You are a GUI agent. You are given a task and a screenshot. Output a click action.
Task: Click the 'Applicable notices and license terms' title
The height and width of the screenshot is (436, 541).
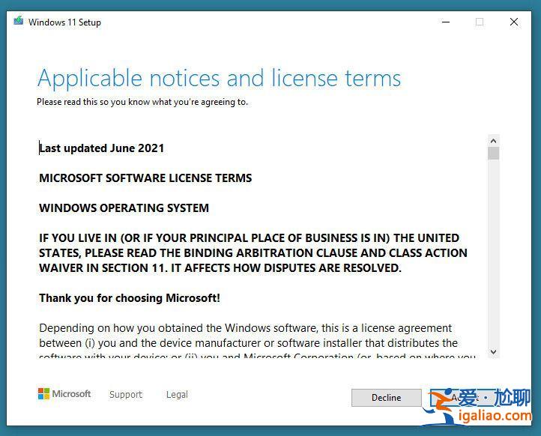219,78
